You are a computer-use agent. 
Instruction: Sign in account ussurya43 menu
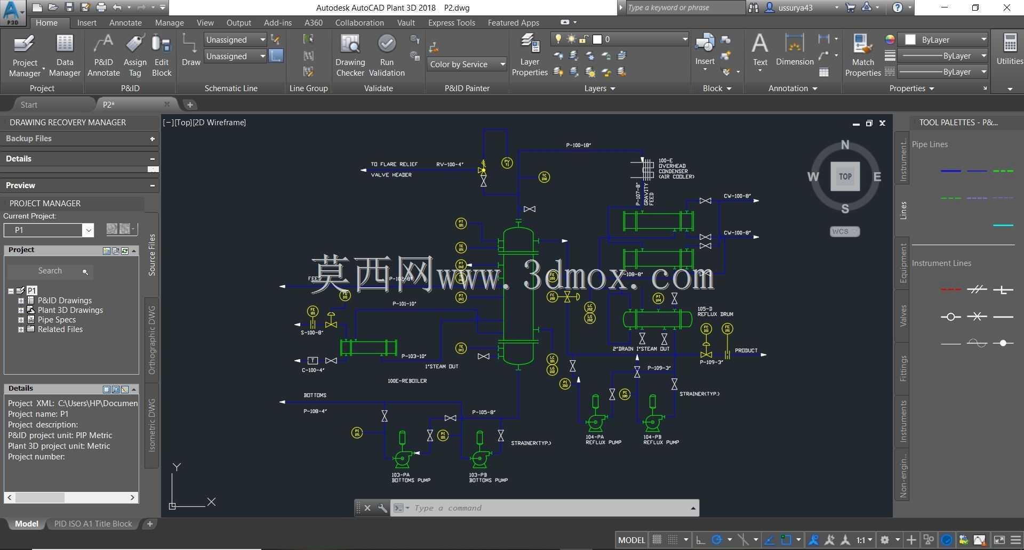pos(802,7)
